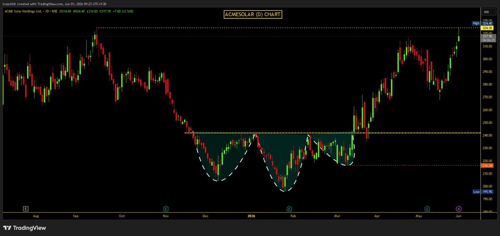Click the Sep label on time axis
500x236 pixels.
(x=76, y=216)
